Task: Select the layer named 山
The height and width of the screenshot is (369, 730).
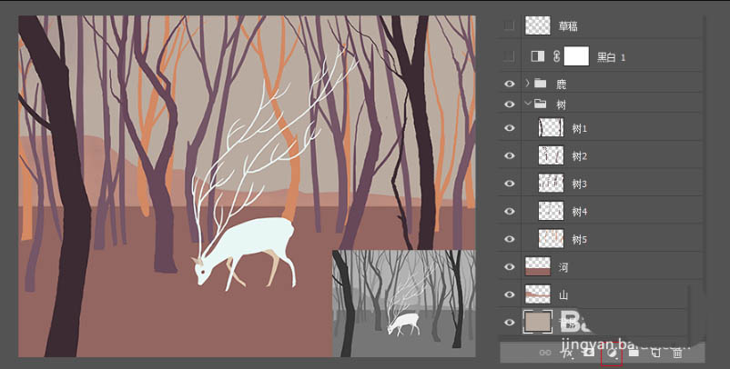Action: click(563, 295)
